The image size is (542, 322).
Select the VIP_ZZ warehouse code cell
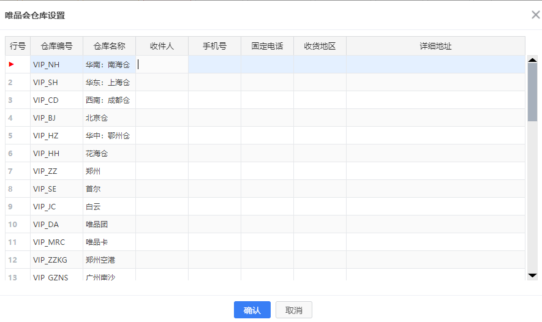(57, 171)
